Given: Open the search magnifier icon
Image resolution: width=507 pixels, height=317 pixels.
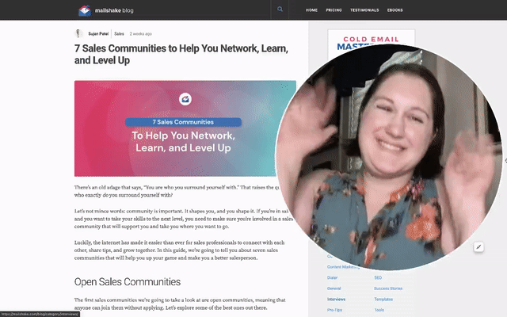Looking at the screenshot, I should tap(280, 10).
